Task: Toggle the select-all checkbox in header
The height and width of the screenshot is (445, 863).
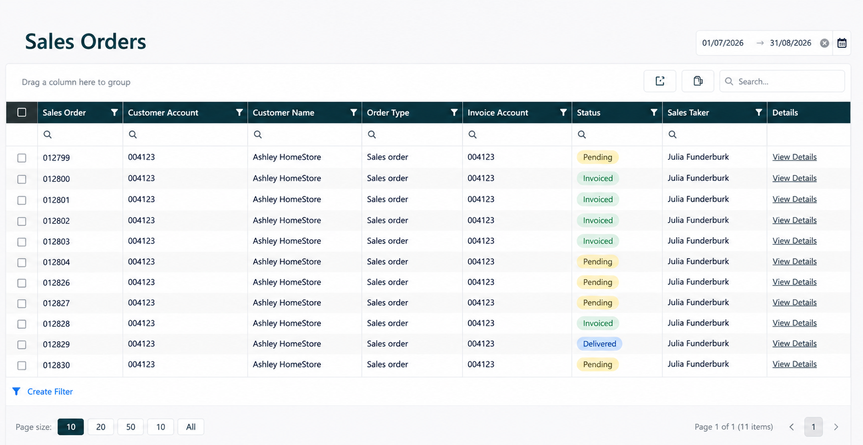Action: (x=22, y=113)
